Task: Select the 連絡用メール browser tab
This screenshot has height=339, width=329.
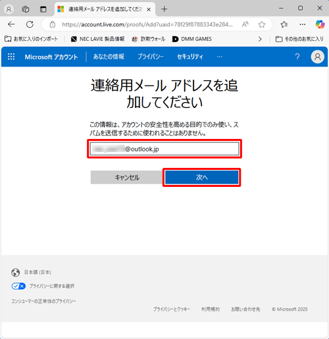Action: pos(105,9)
